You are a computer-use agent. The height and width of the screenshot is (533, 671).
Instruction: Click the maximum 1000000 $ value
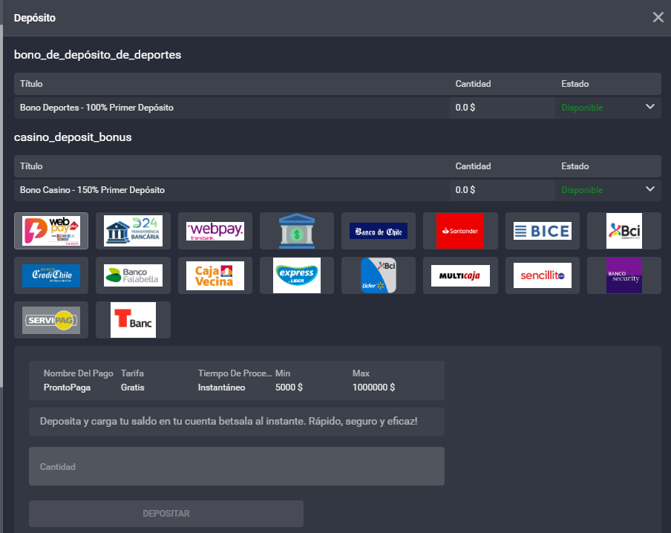[373, 388]
